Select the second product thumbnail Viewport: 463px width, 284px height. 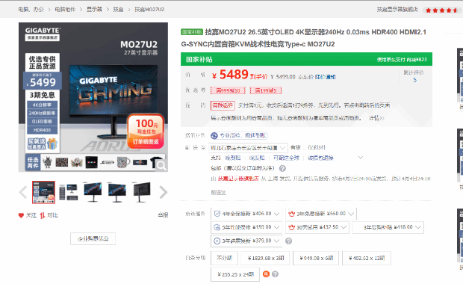tap(68, 192)
